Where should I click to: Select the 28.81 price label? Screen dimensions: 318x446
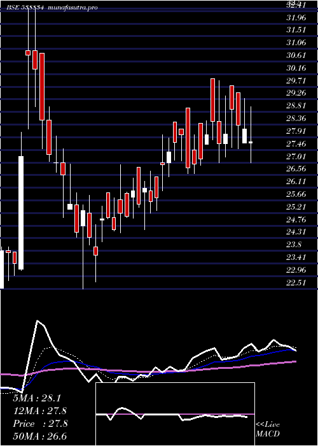[296, 106]
